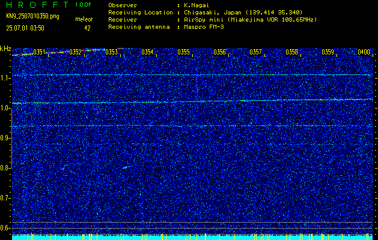Select the 0.7 kHz axis label
This screenshot has width=378, height=240.
pos(5,198)
